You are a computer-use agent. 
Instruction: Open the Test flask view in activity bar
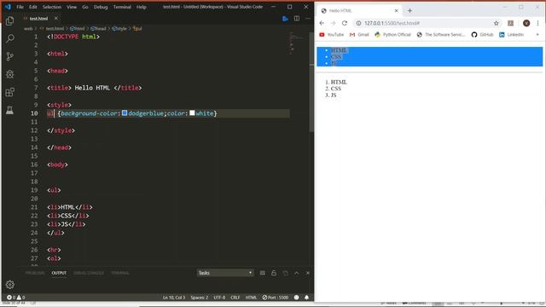(x=9, y=110)
